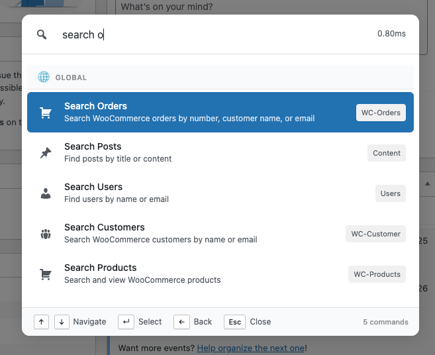The image size is (435, 355).
Task: Click the shopping cart icon for Search Orders
Action: pyautogui.click(x=46, y=113)
